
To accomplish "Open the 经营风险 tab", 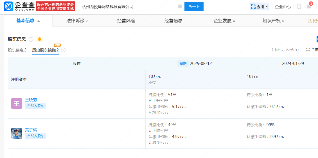I will pos(126,21).
